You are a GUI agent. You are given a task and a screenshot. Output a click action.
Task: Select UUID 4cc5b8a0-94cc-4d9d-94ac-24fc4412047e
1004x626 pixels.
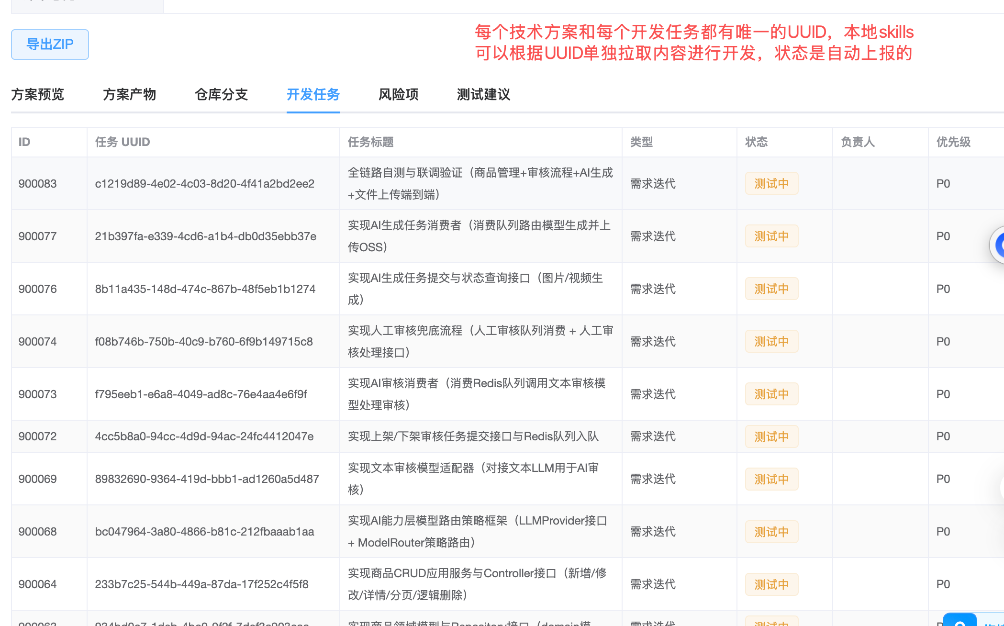pyautogui.click(x=204, y=436)
